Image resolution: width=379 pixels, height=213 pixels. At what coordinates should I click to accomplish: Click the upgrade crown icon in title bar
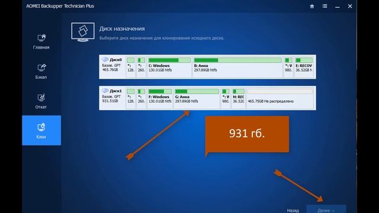pyautogui.click(x=312, y=7)
